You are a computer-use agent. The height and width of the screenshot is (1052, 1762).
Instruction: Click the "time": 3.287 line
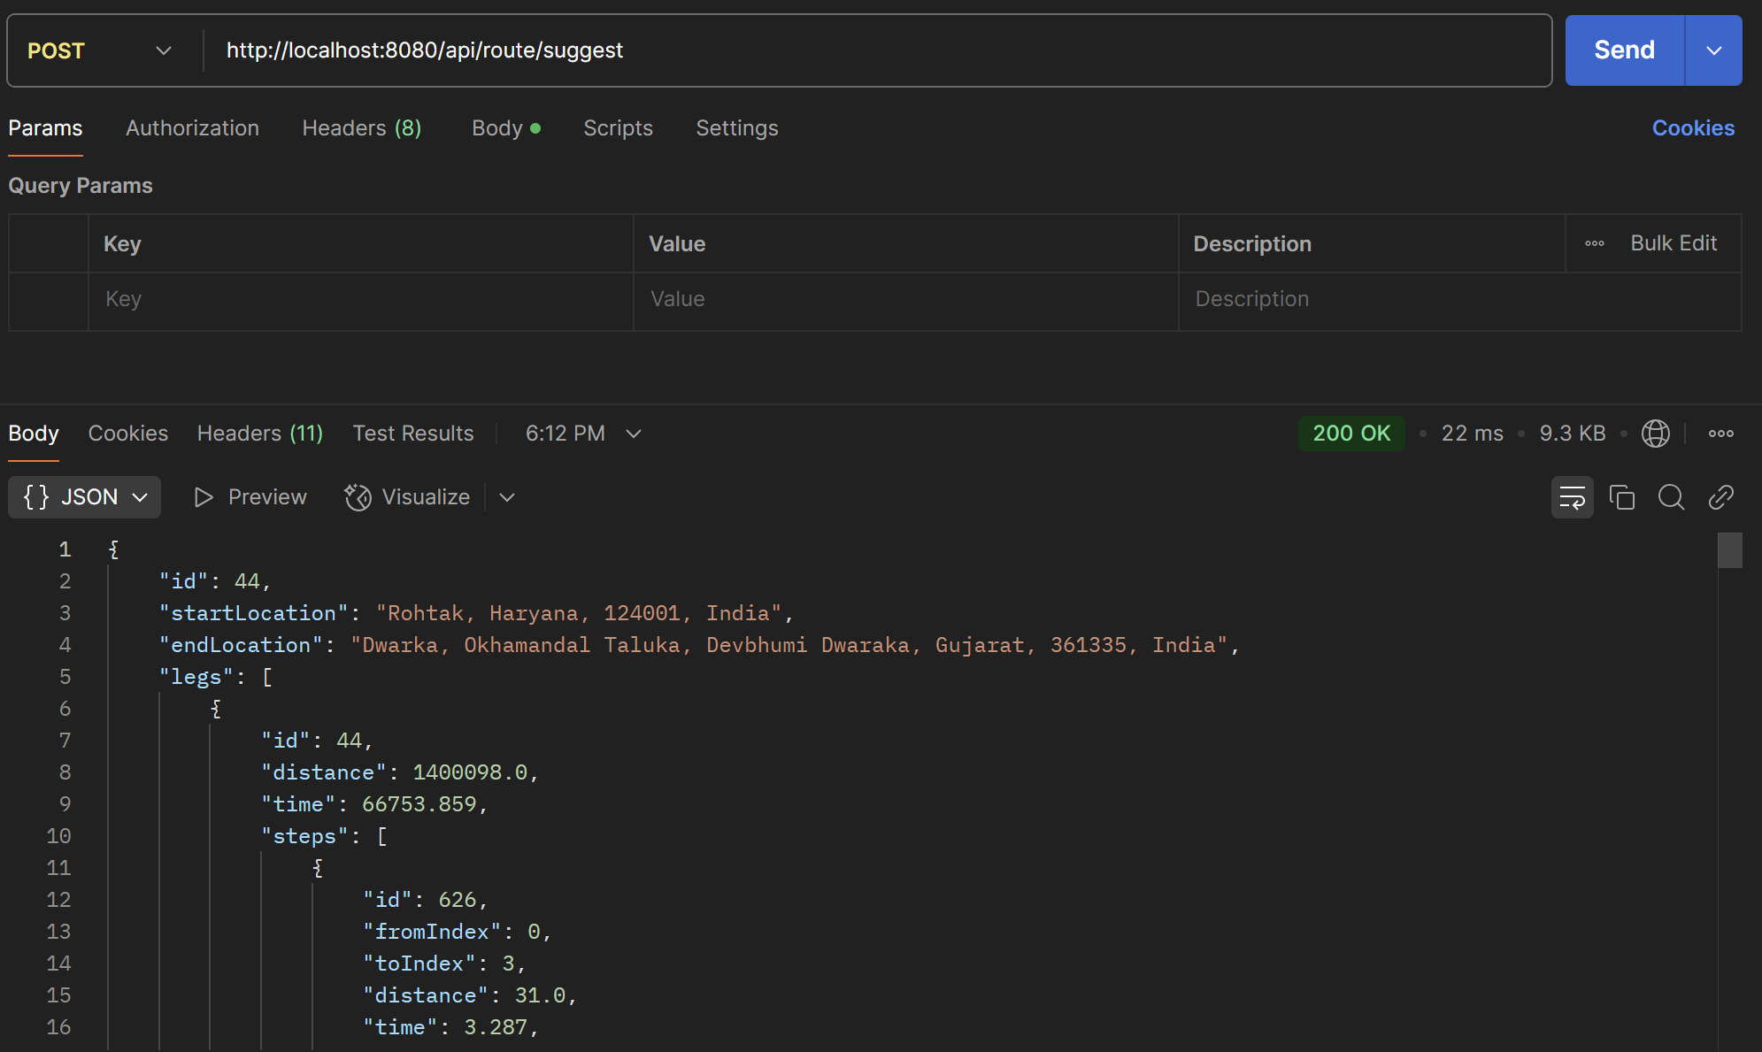click(x=451, y=1027)
